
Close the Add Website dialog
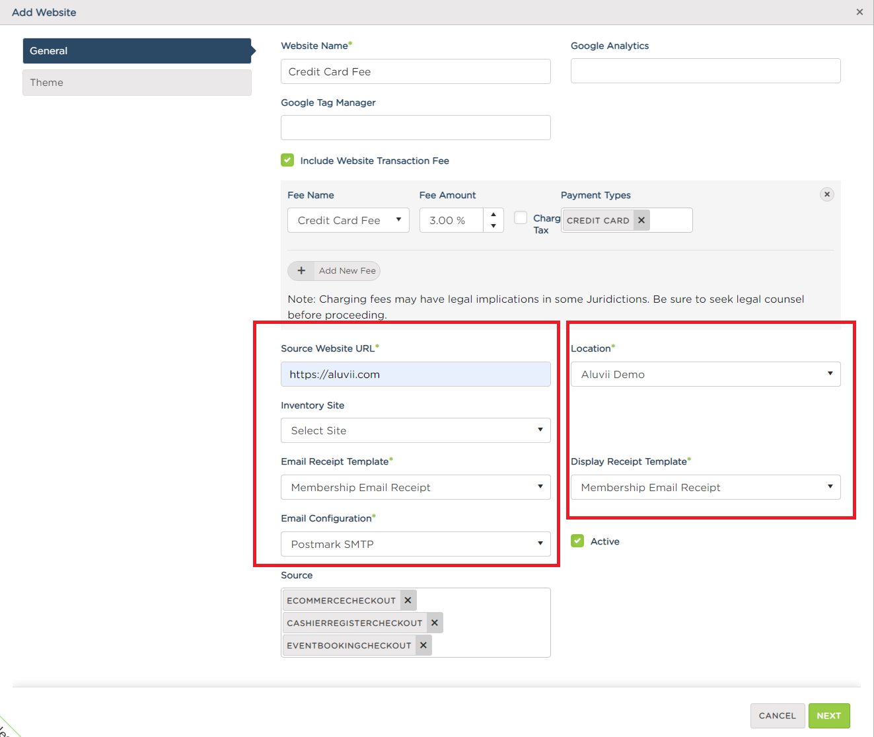pyautogui.click(x=859, y=12)
